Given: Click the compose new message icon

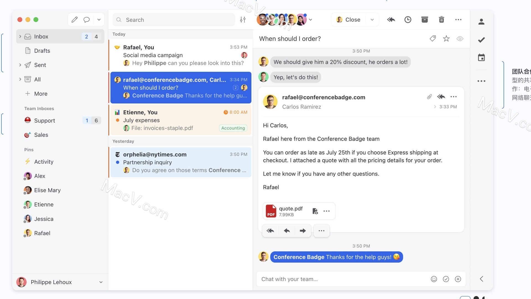Looking at the screenshot, I should click(x=74, y=19).
